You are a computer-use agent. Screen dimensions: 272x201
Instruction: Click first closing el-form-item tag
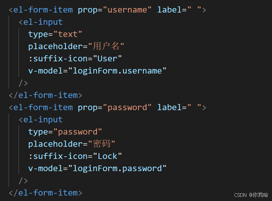coord(46,95)
